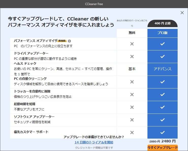The height and width of the screenshot is (151, 188).
Task: Click the description セキュリティ脆弱性を削減
Action: click(32, 122)
